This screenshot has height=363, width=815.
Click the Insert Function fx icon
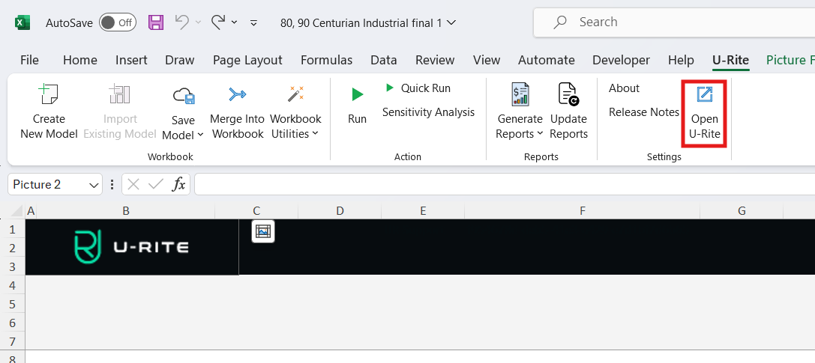178,184
